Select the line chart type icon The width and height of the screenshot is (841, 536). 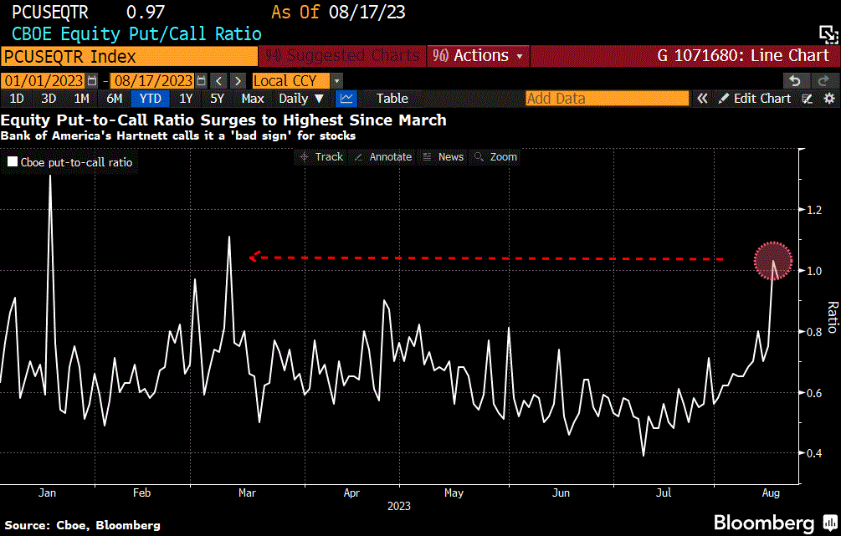[346, 99]
